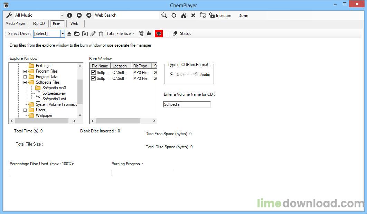Click the red thumbs-down icon
This screenshot has width=367, height=214.
[159, 34]
